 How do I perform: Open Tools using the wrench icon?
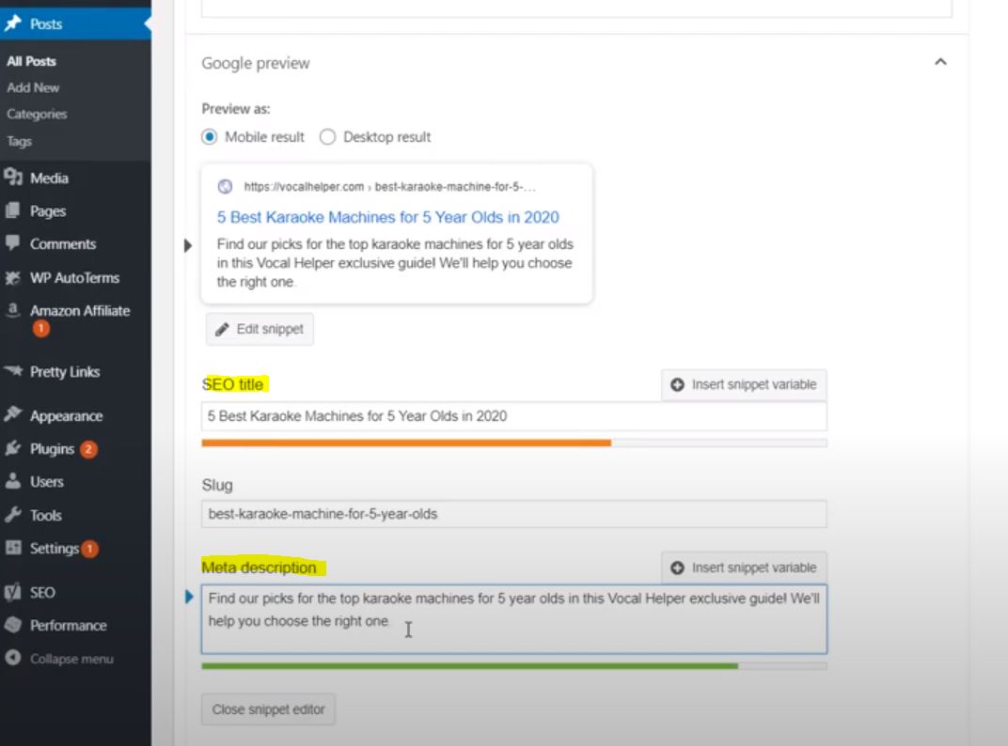click(17, 515)
